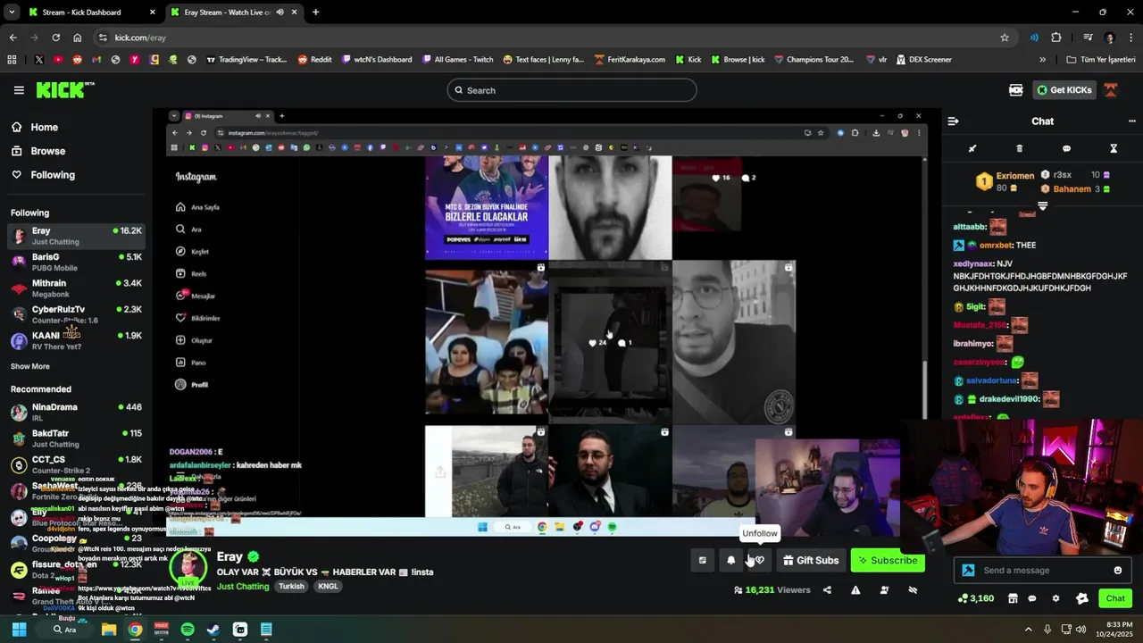Show hidden tray icons chevron

click(1028, 630)
